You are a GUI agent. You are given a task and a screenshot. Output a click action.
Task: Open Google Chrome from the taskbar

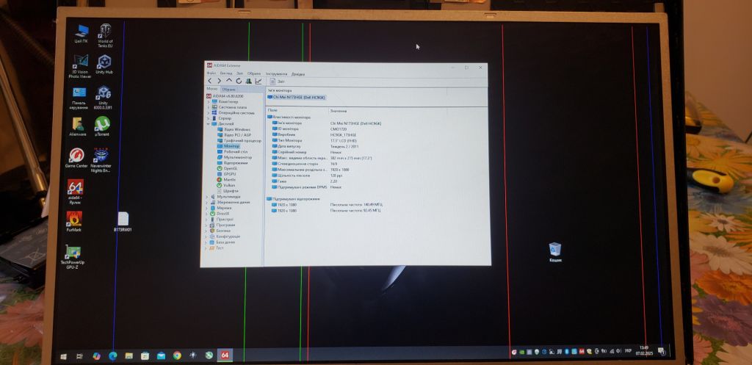pyautogui.click(x=177, y=355)
